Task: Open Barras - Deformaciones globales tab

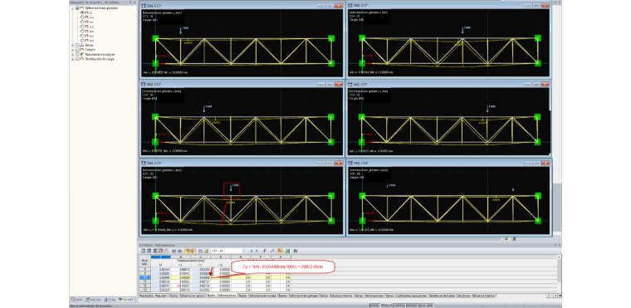Action: point(299,296)
